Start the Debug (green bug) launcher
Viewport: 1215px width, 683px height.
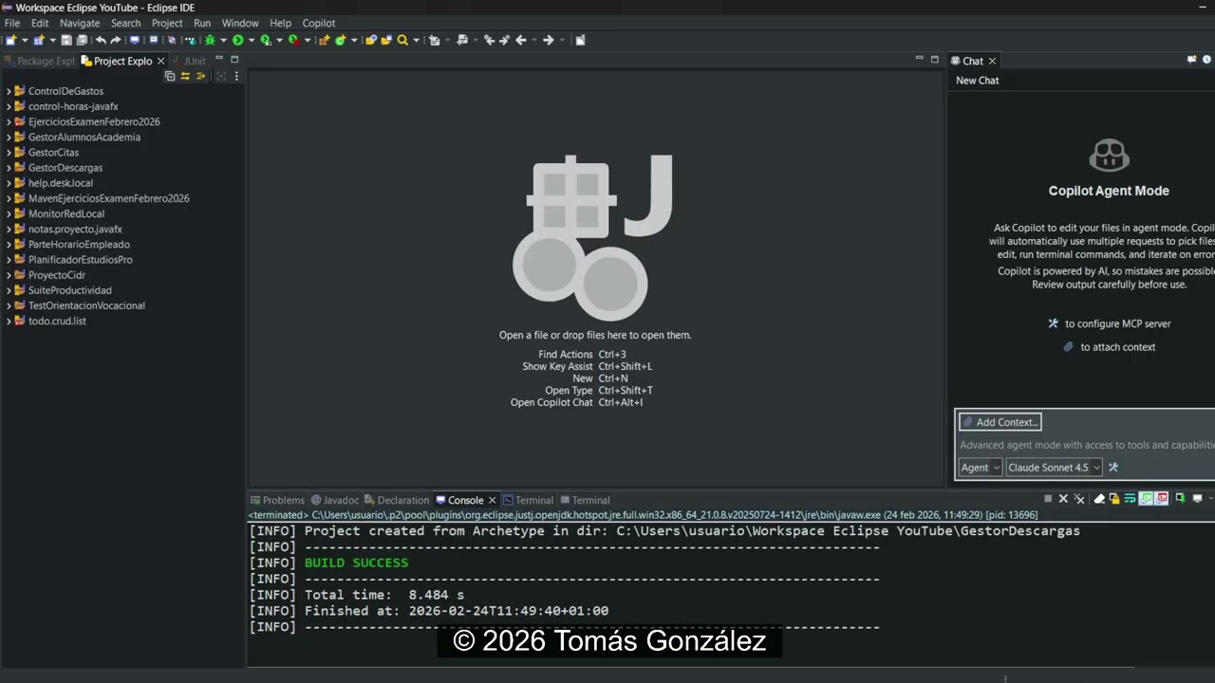coord(210,40)
